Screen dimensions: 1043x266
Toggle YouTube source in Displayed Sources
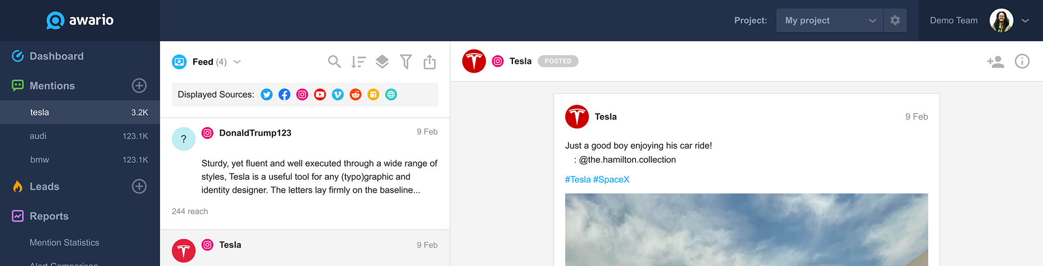(320, 95)
